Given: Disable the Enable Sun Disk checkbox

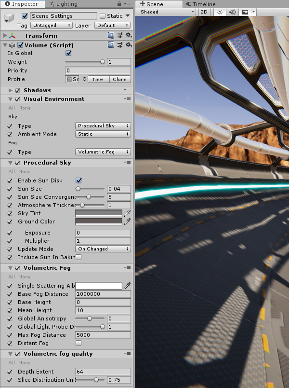Looking at the screenshot, I should (x=79, y=180).
